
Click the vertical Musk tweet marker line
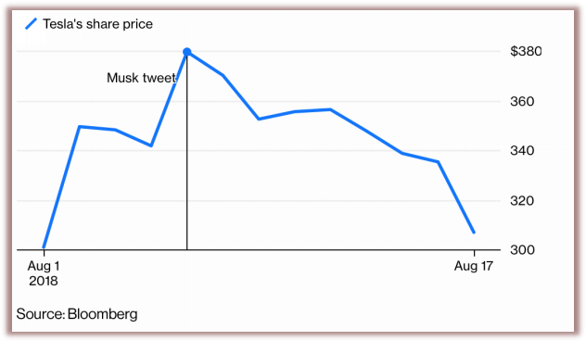point(187,153)
